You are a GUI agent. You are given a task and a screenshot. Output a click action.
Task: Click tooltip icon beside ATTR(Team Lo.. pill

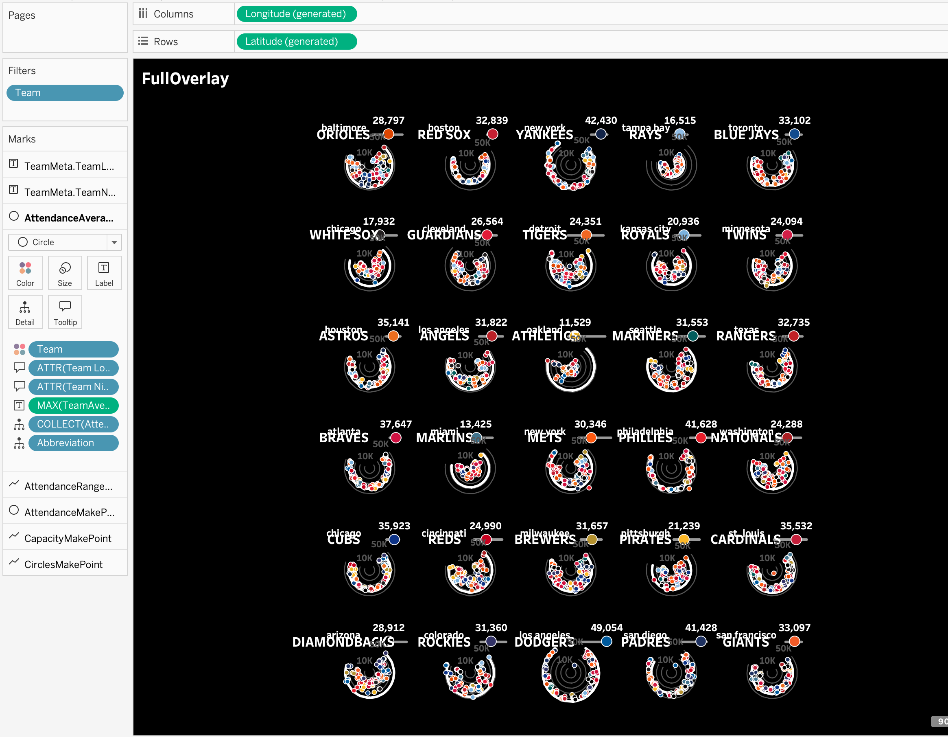19,368
